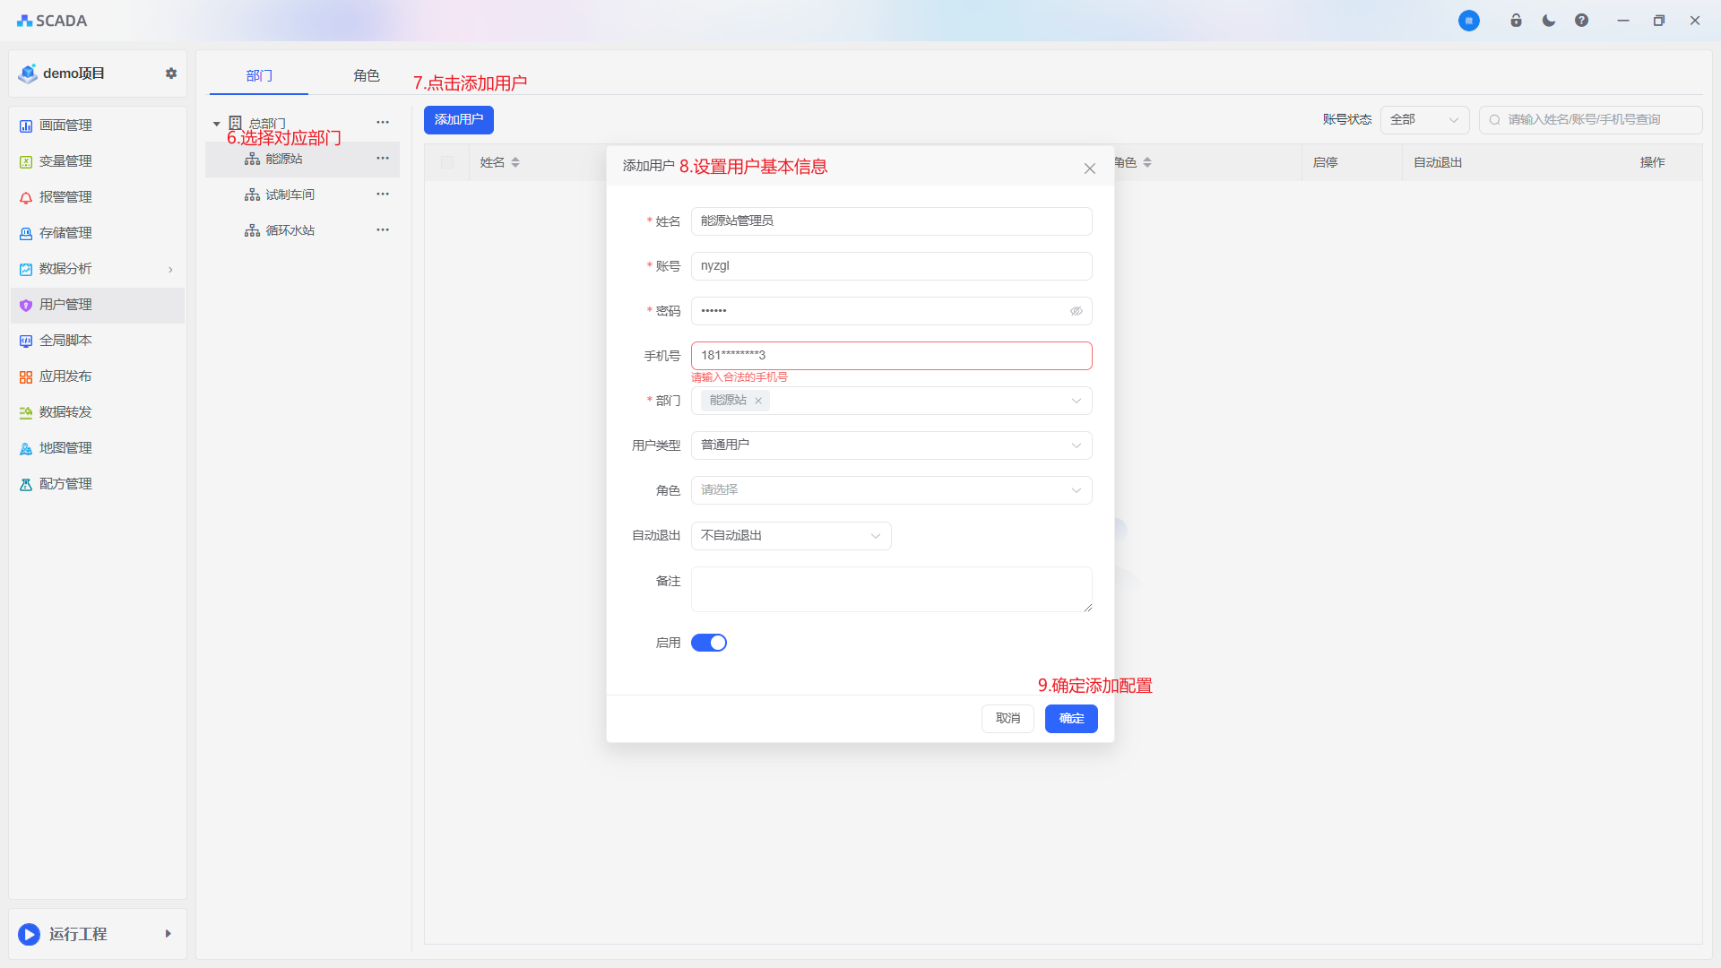Image resolution: width=1721 pixels, height=968 pixels.
Task: Show the password with the eye icon
Action: pyautogui.click(x=1076, y=311)
